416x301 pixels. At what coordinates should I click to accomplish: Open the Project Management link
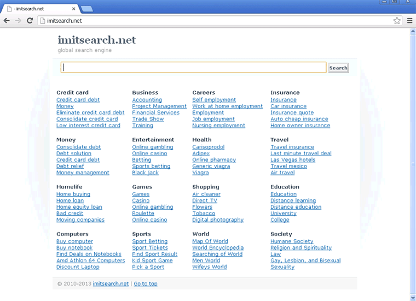click(159, 107)
